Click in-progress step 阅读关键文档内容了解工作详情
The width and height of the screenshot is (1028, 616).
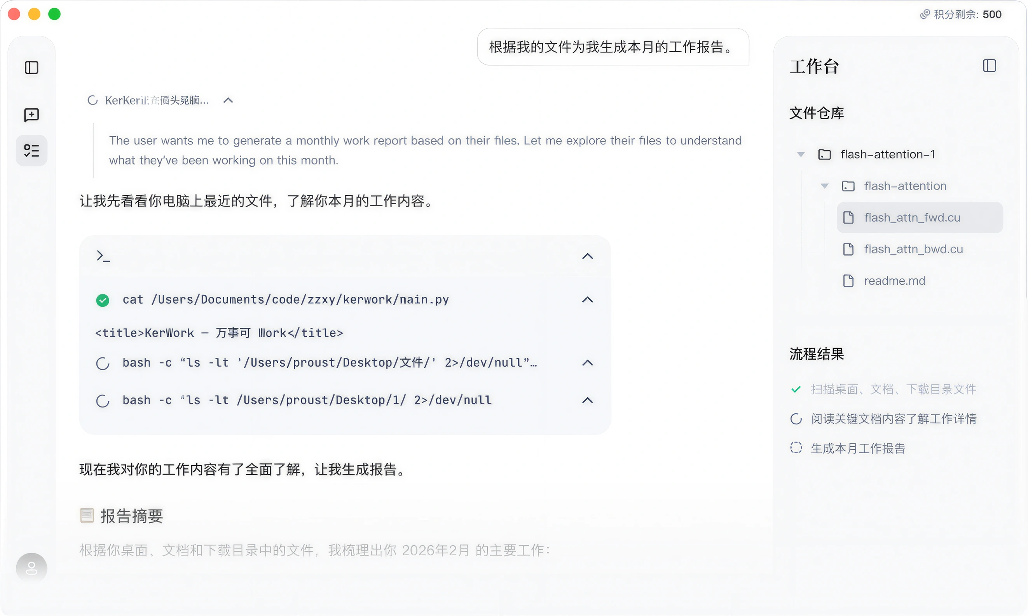pyautogui.click(x=893, y=419)
